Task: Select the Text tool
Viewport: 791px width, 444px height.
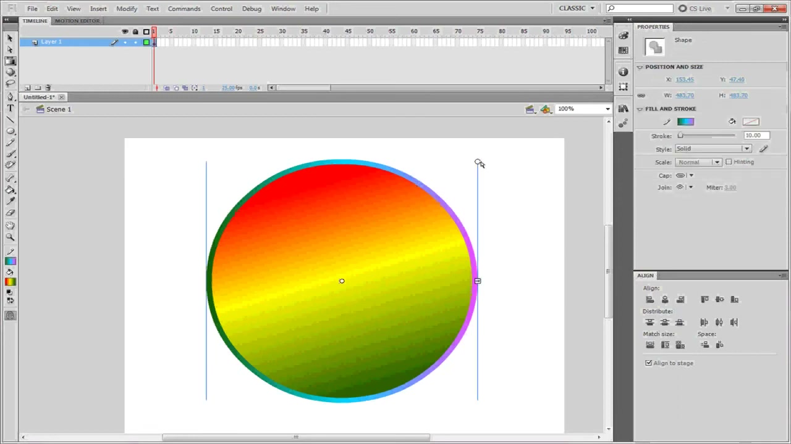Action: (10, 108)
